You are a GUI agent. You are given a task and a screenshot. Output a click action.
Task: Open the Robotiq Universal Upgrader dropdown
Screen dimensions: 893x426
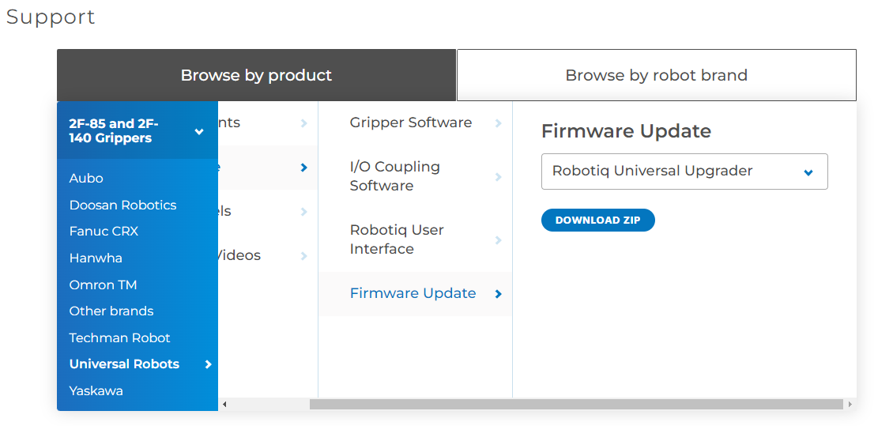[684, 172]
